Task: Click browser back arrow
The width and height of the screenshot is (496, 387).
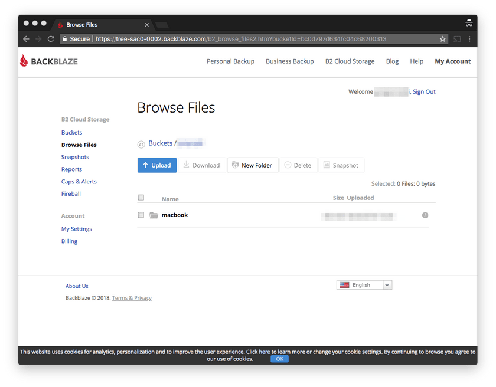Action: tap(26, 39)
